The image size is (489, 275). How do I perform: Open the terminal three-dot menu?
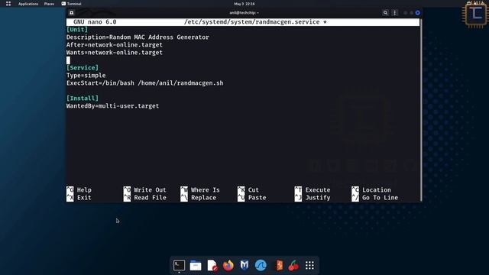[395, 13]
